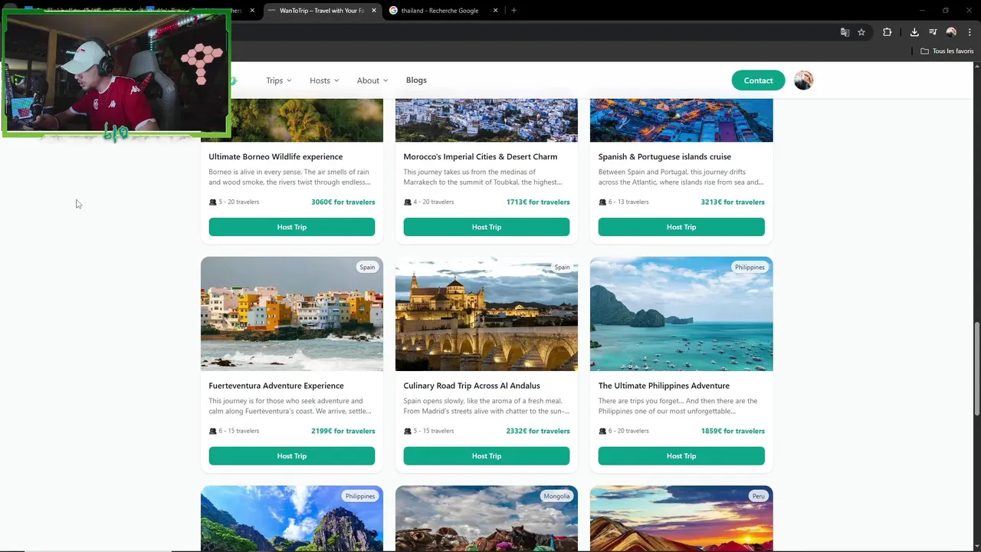This screenshot has width=981, height=552.
Task: Close the thailand - Recherche Google tab
Action: point(496,11)
